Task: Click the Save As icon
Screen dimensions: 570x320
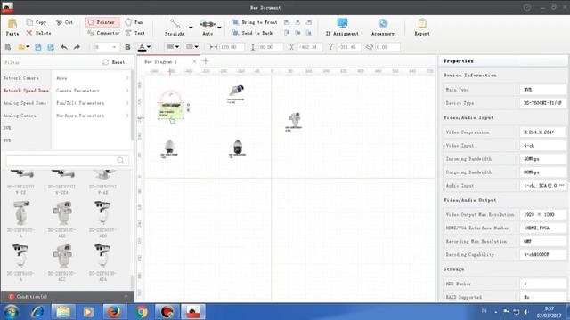Action: 51,47
